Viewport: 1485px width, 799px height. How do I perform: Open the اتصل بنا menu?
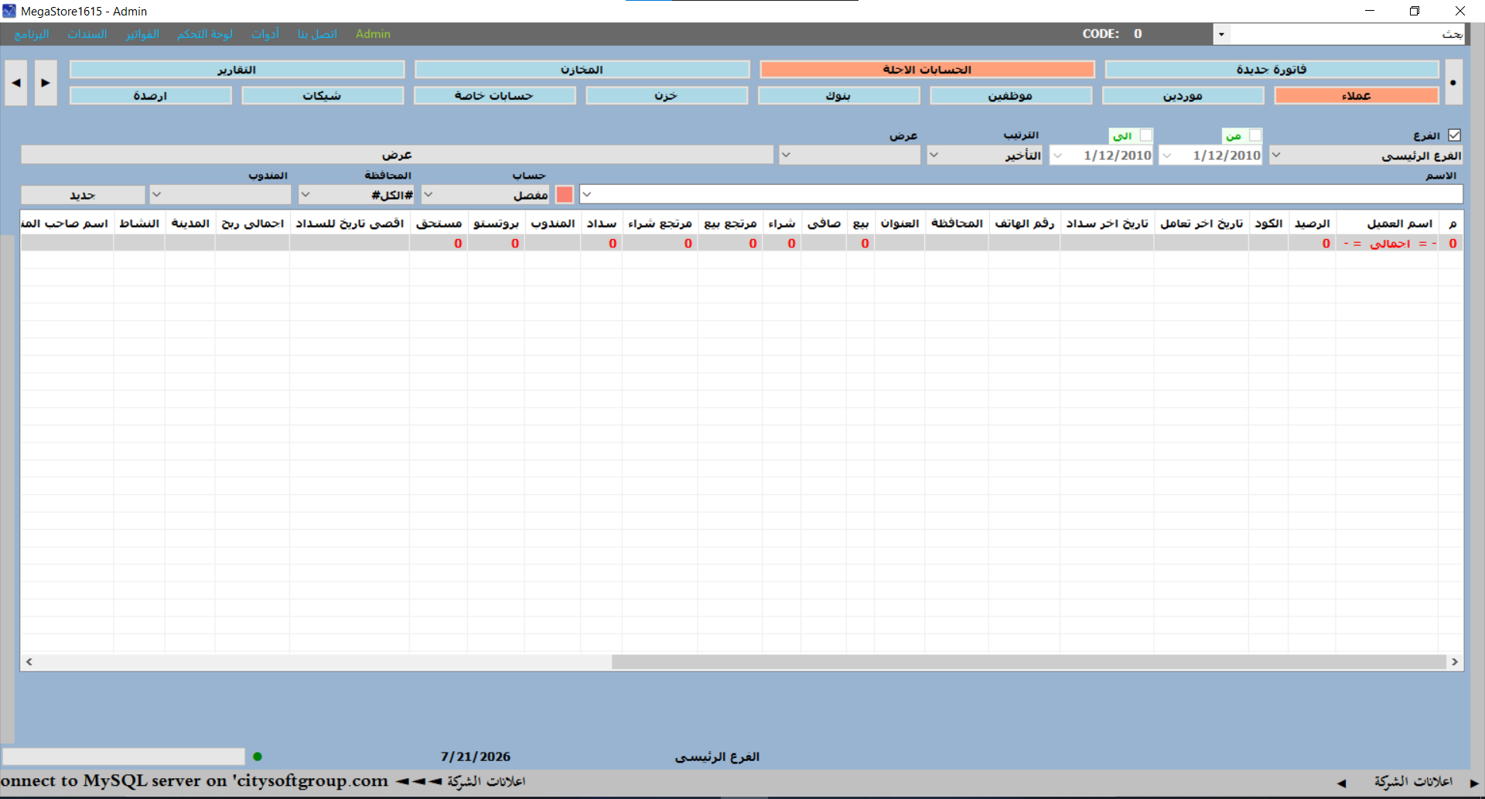317,34
